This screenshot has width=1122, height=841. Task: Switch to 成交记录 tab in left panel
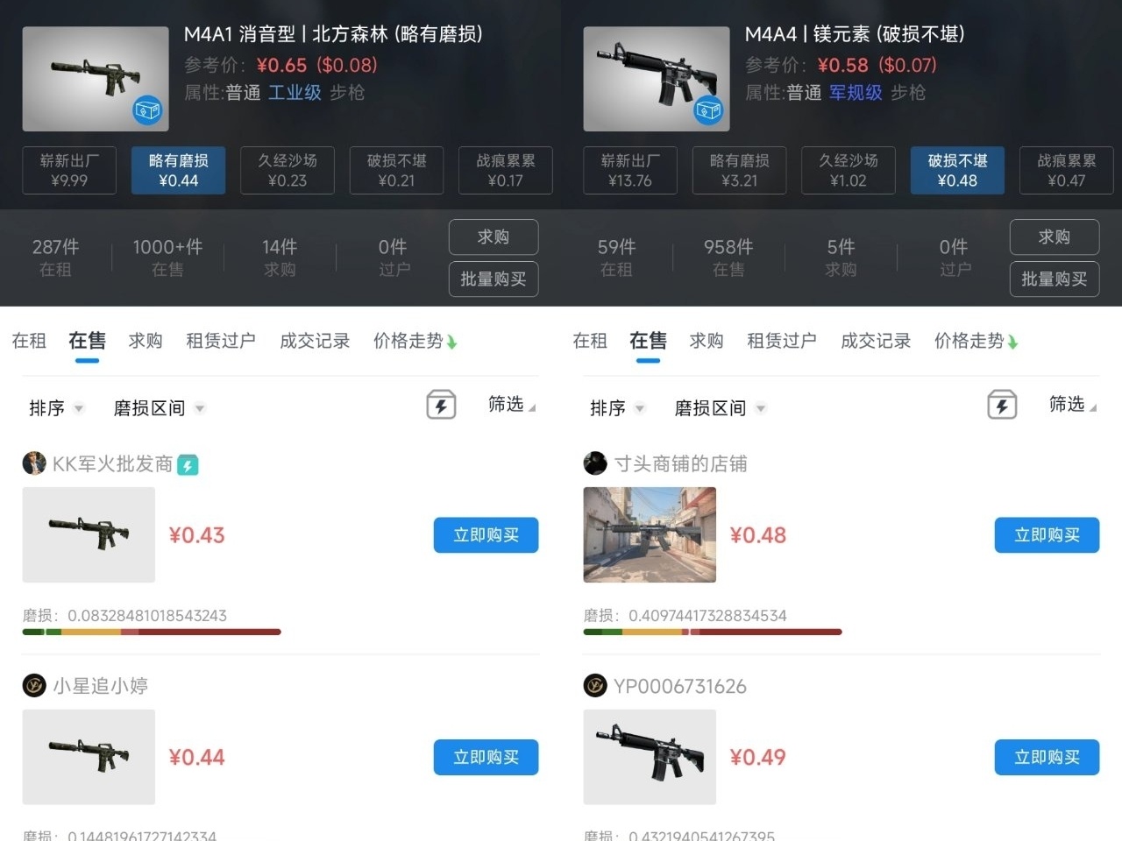pyautogui.click(x=315, y=341)
